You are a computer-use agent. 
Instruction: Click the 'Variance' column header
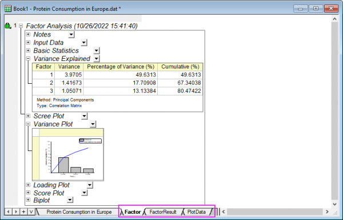tap(69, 67)
